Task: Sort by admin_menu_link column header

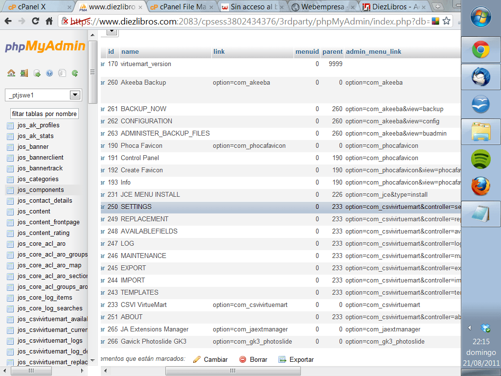Action: (373, 51)
